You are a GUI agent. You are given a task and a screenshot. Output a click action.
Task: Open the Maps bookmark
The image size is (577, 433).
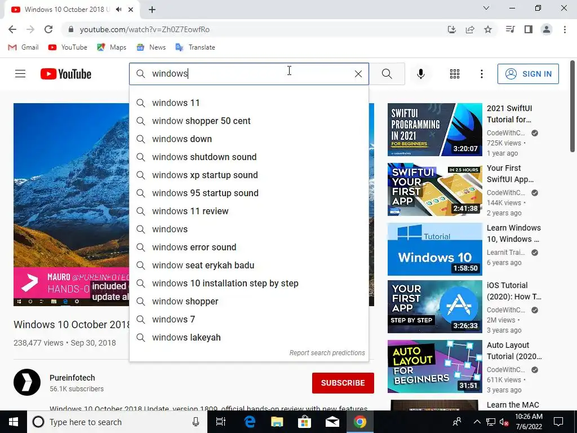[112, 47]
